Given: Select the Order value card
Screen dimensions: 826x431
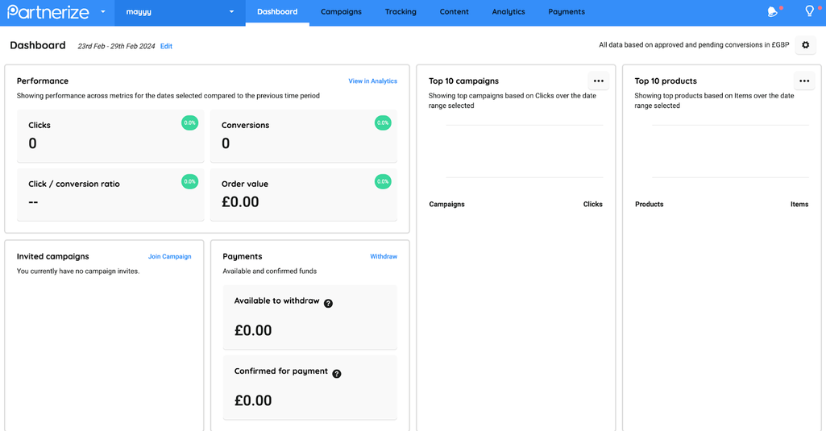Looking at the screenshot, I should tap(304, 194).
